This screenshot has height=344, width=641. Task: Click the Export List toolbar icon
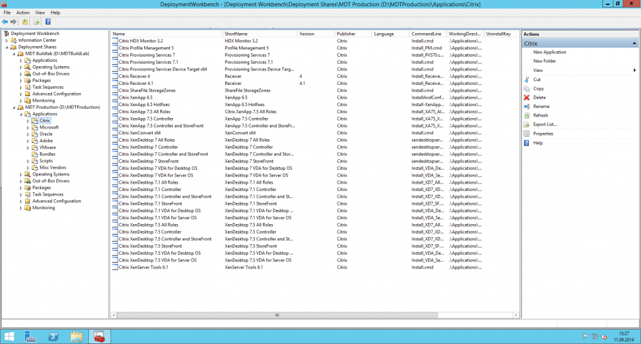pyautogui.click(x=37, y=22)
